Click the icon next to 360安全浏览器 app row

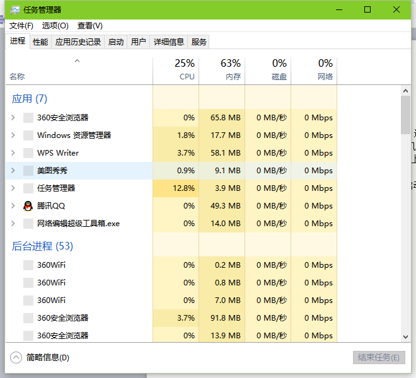28,118
